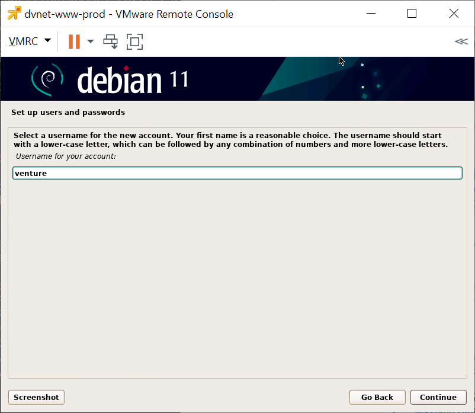Pause the virtual machine with the orange button
Viewport: 475px width, 413px height.
[74, 41]
